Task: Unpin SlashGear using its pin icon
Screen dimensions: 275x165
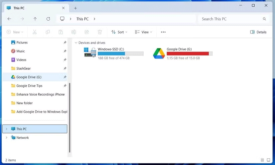Action: [65, 68]
